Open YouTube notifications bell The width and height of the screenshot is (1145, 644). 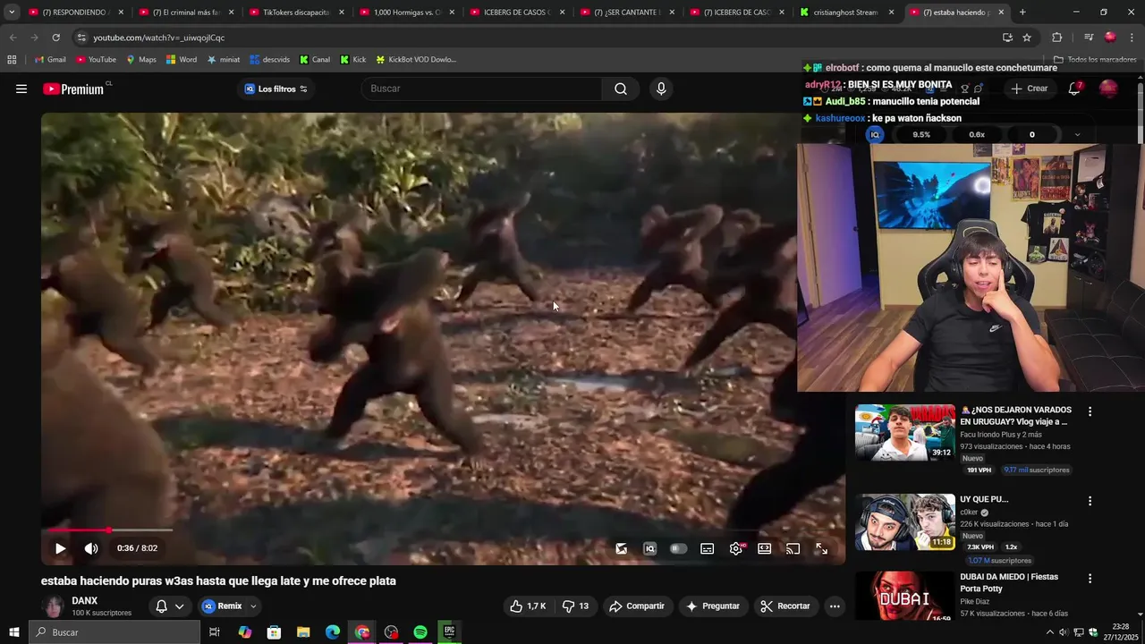[1075, 89]
